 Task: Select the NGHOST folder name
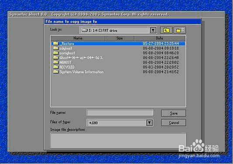point(65,62)
